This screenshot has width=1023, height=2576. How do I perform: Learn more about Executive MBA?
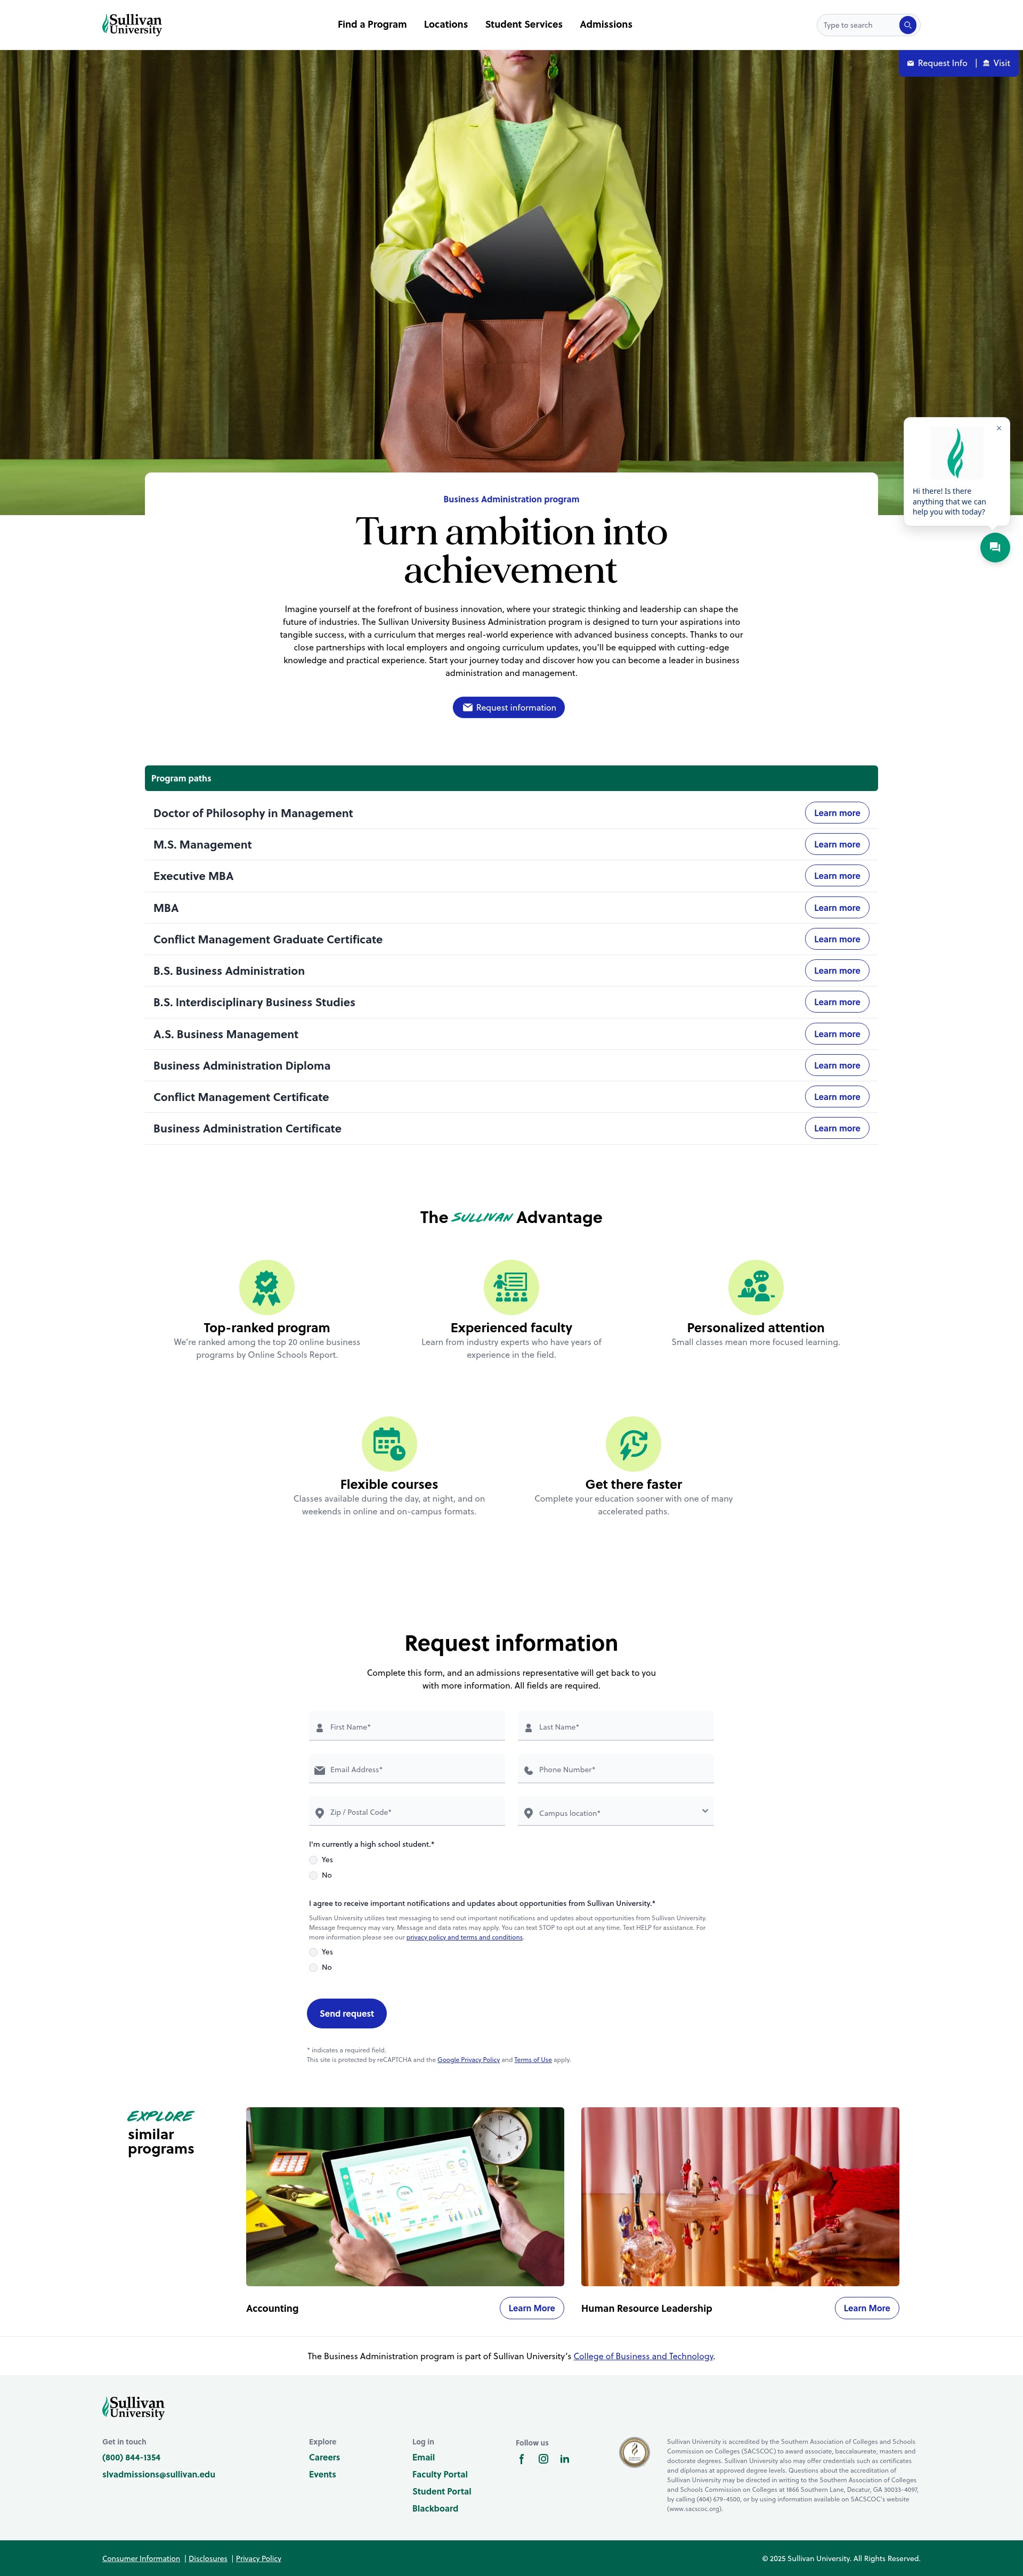click(x=837, y=876)
